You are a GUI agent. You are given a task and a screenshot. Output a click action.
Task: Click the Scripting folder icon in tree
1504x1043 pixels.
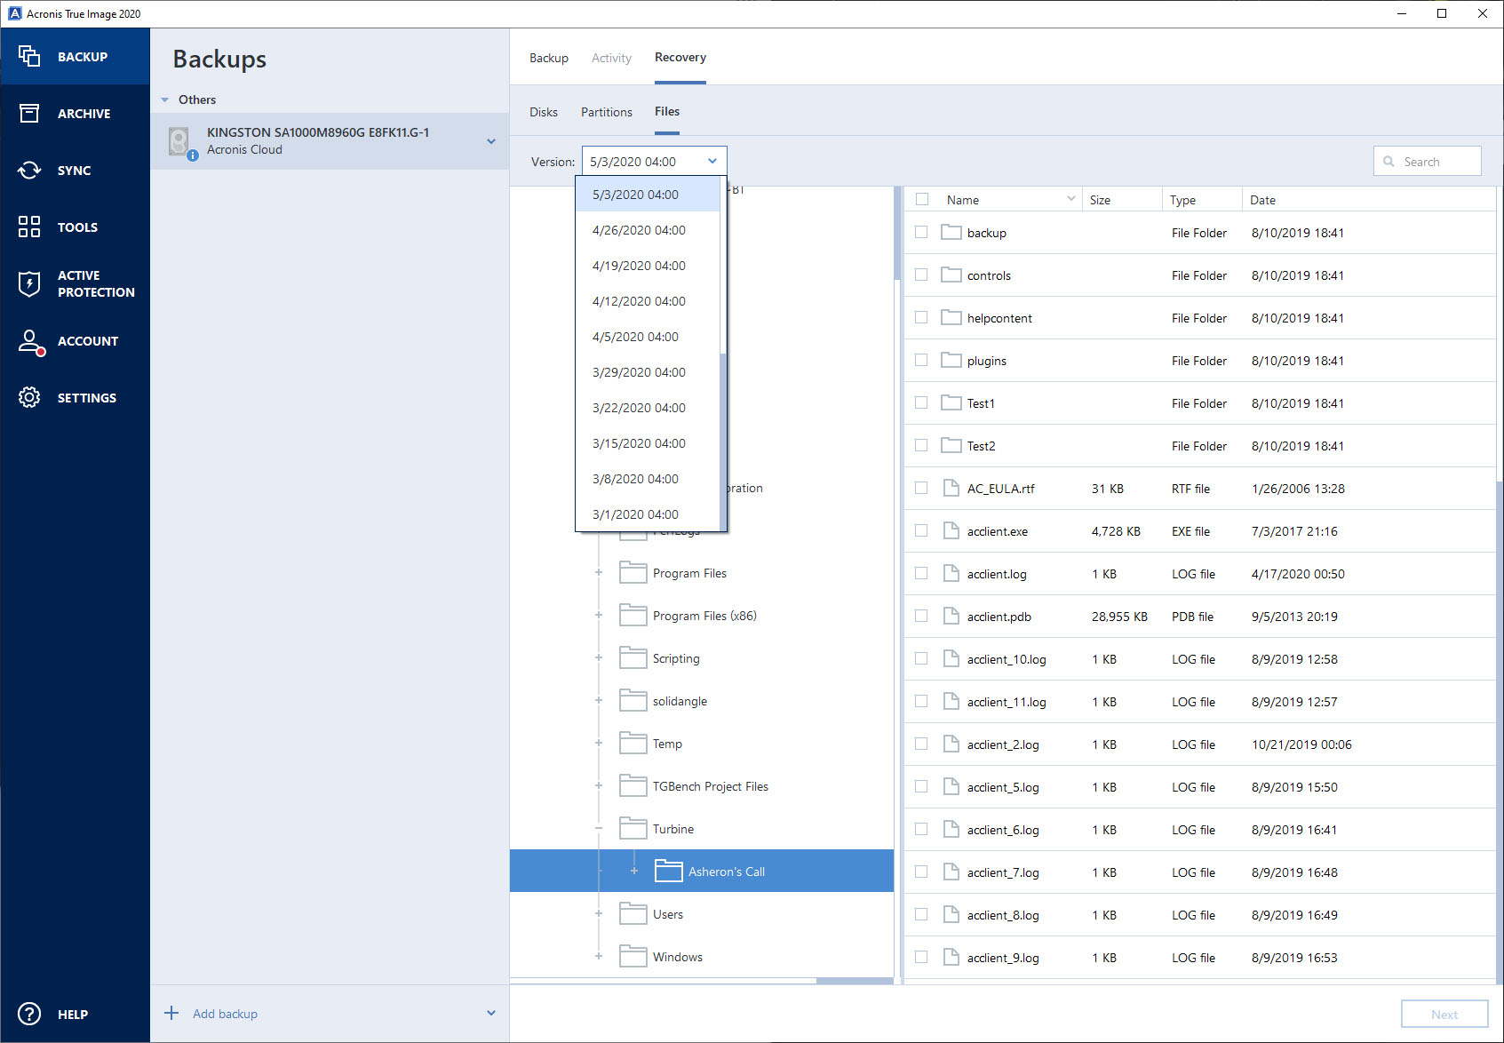633,658
